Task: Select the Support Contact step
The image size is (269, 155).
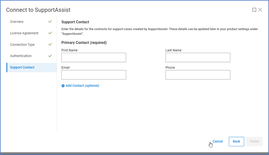Action: (32, 68)
